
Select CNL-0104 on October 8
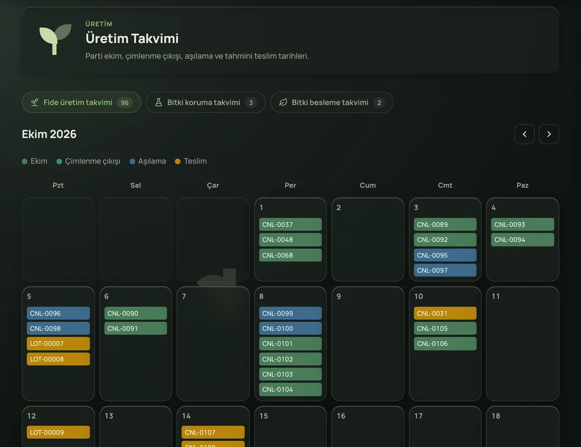[290, 389]
